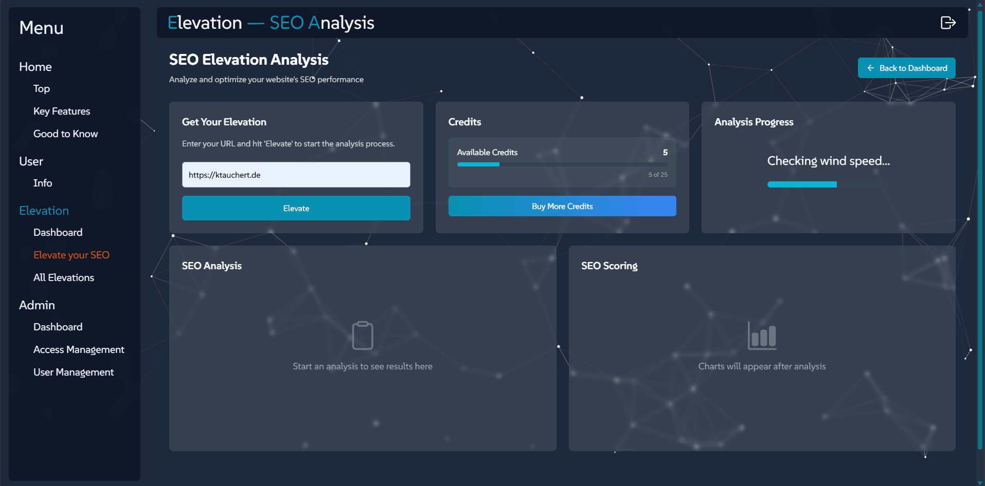Click the Available Credits progress bar
Viewport: 985px width, 486px height.
tap(562, 164)
